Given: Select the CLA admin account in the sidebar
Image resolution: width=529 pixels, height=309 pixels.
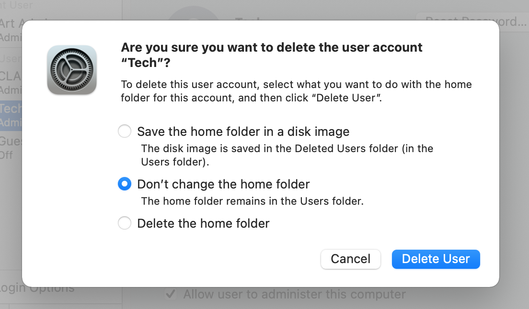Looking at the screenshot, I should pyautogui.click(x=11, y=83).
